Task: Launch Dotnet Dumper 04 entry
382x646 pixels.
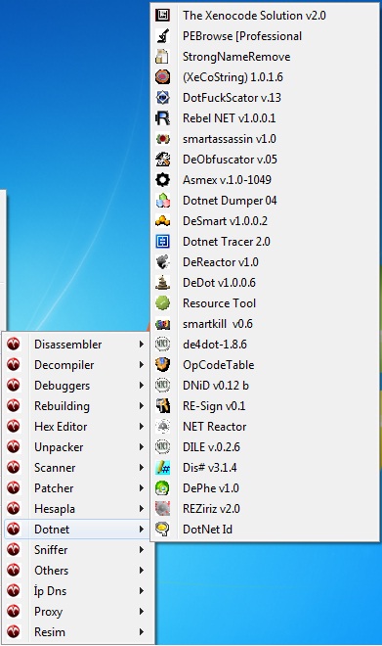Action: [265, 201]
